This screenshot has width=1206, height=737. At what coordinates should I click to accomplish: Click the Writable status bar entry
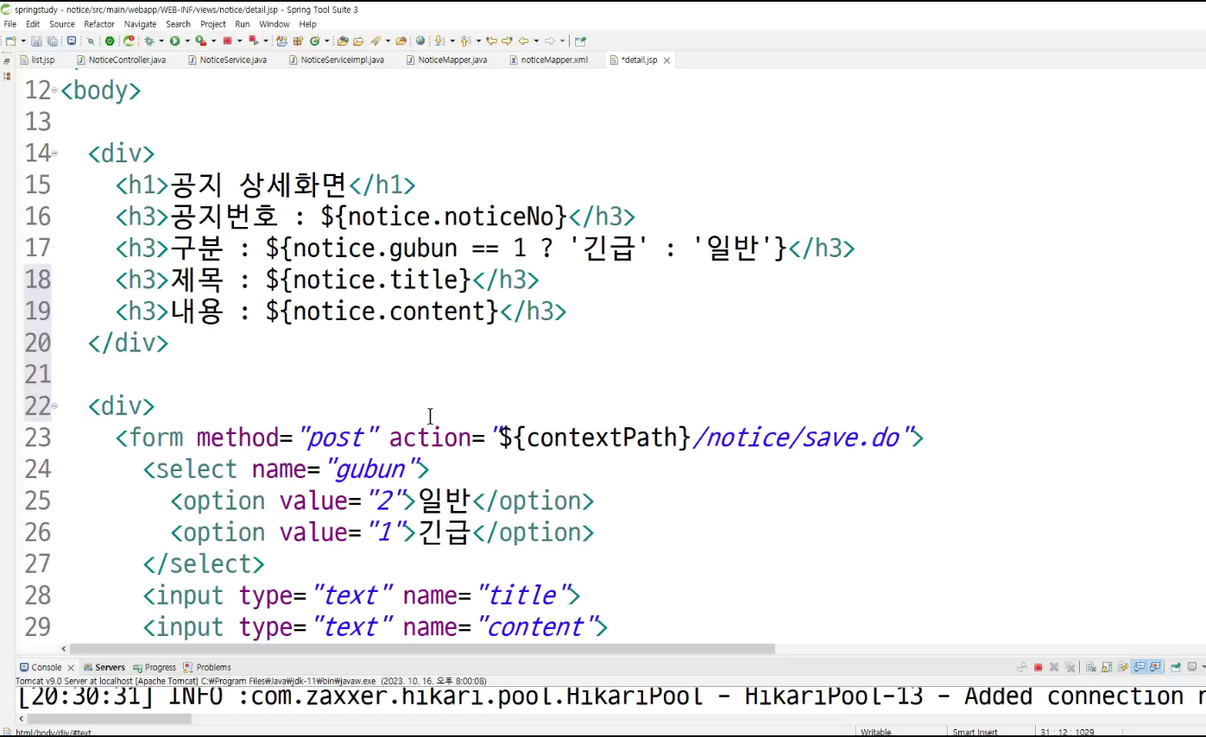click(x=876, y=732)
